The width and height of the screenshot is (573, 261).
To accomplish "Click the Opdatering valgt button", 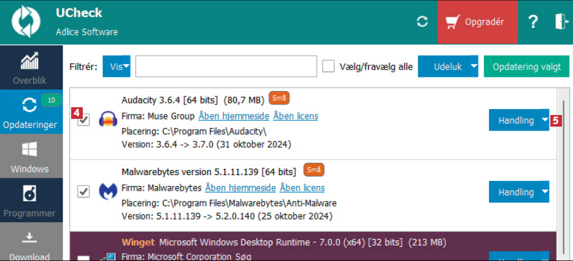I will click(526, 67).
